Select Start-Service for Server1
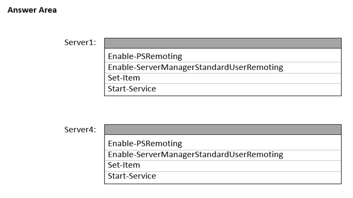Screen dimensions: 353x198 point(132,89)
